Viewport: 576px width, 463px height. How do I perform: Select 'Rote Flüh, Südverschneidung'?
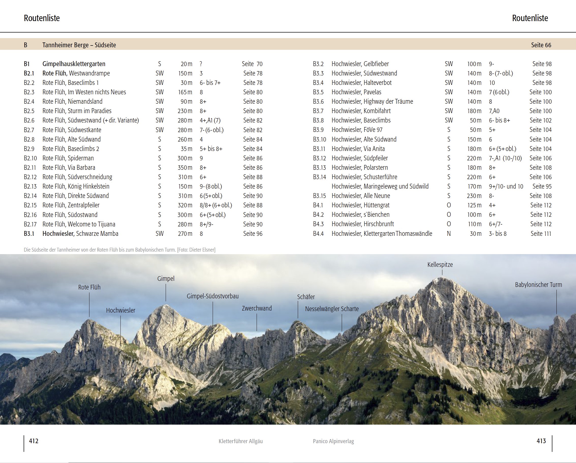[77, 177]
